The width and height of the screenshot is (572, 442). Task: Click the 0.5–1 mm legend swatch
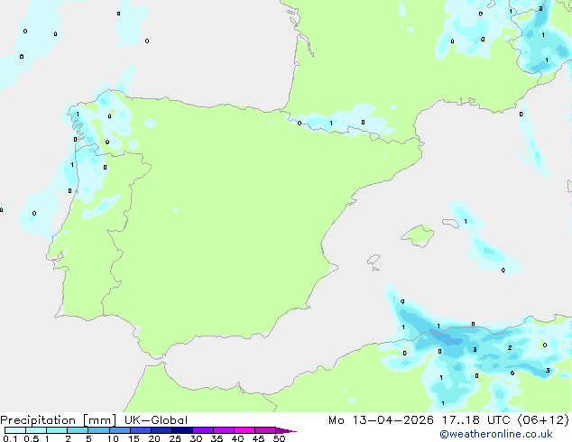(36, 430)
